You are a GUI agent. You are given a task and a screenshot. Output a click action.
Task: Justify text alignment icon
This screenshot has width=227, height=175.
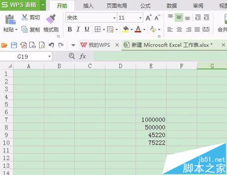click(x=197, y=29)
